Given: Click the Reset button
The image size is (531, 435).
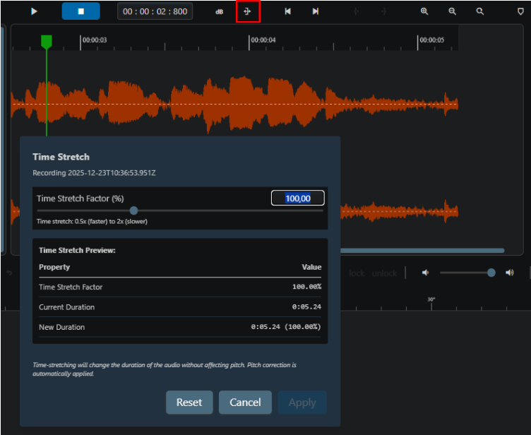Looking at the screenshot, I should coord(189,402).
